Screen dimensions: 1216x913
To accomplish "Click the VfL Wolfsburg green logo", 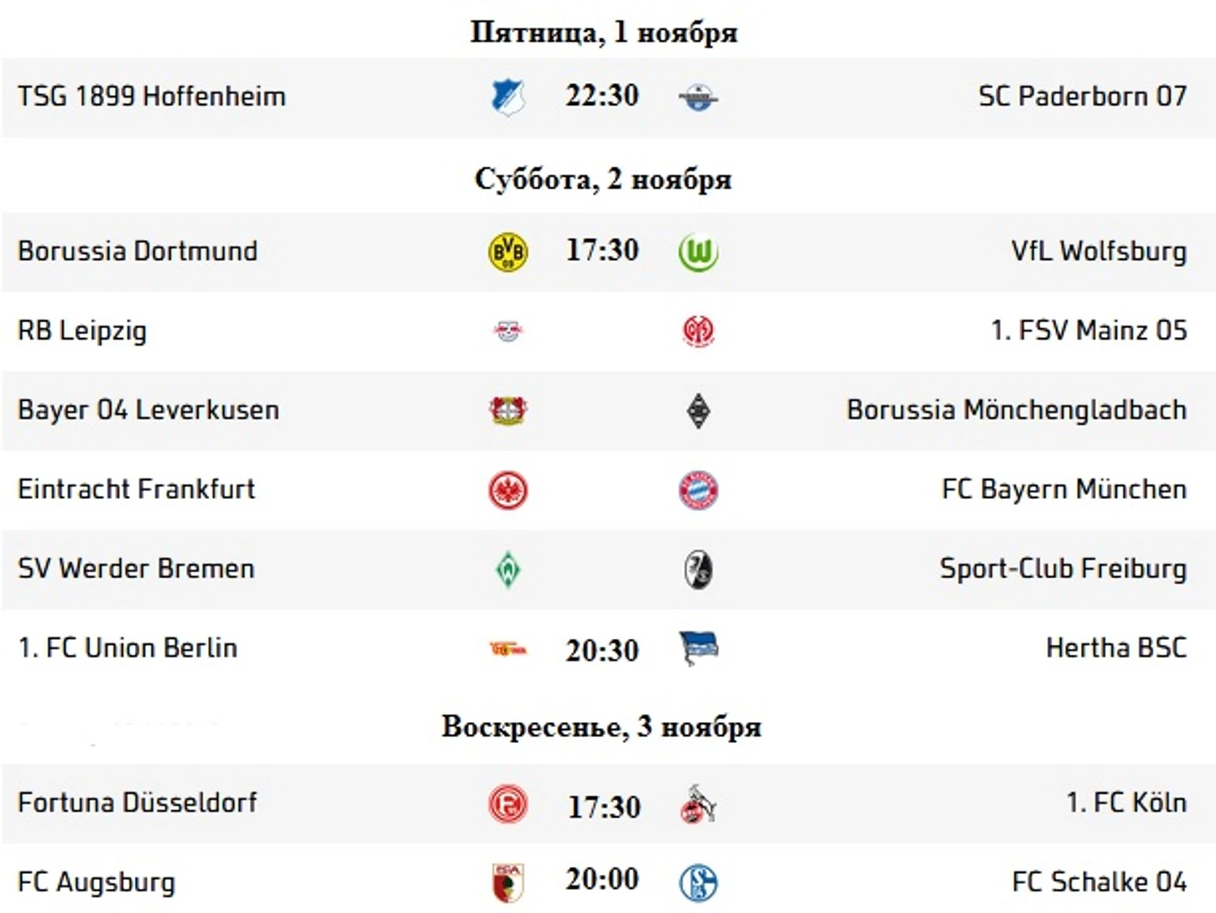I will (698, 252).
